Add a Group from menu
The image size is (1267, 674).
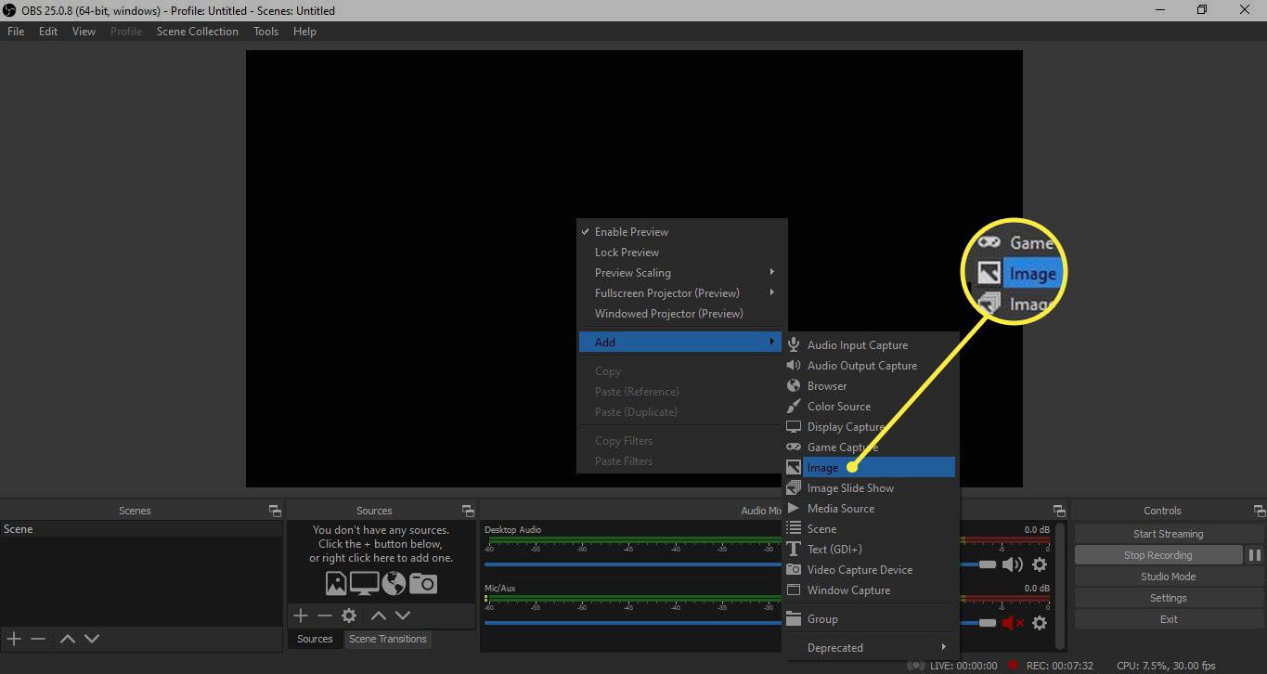click(x=870, y=619)
